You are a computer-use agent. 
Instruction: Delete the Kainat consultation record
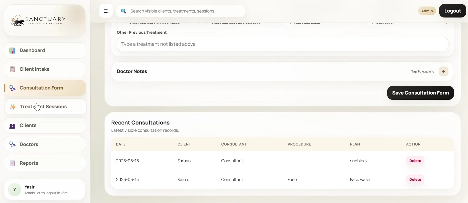click(415, 179)
